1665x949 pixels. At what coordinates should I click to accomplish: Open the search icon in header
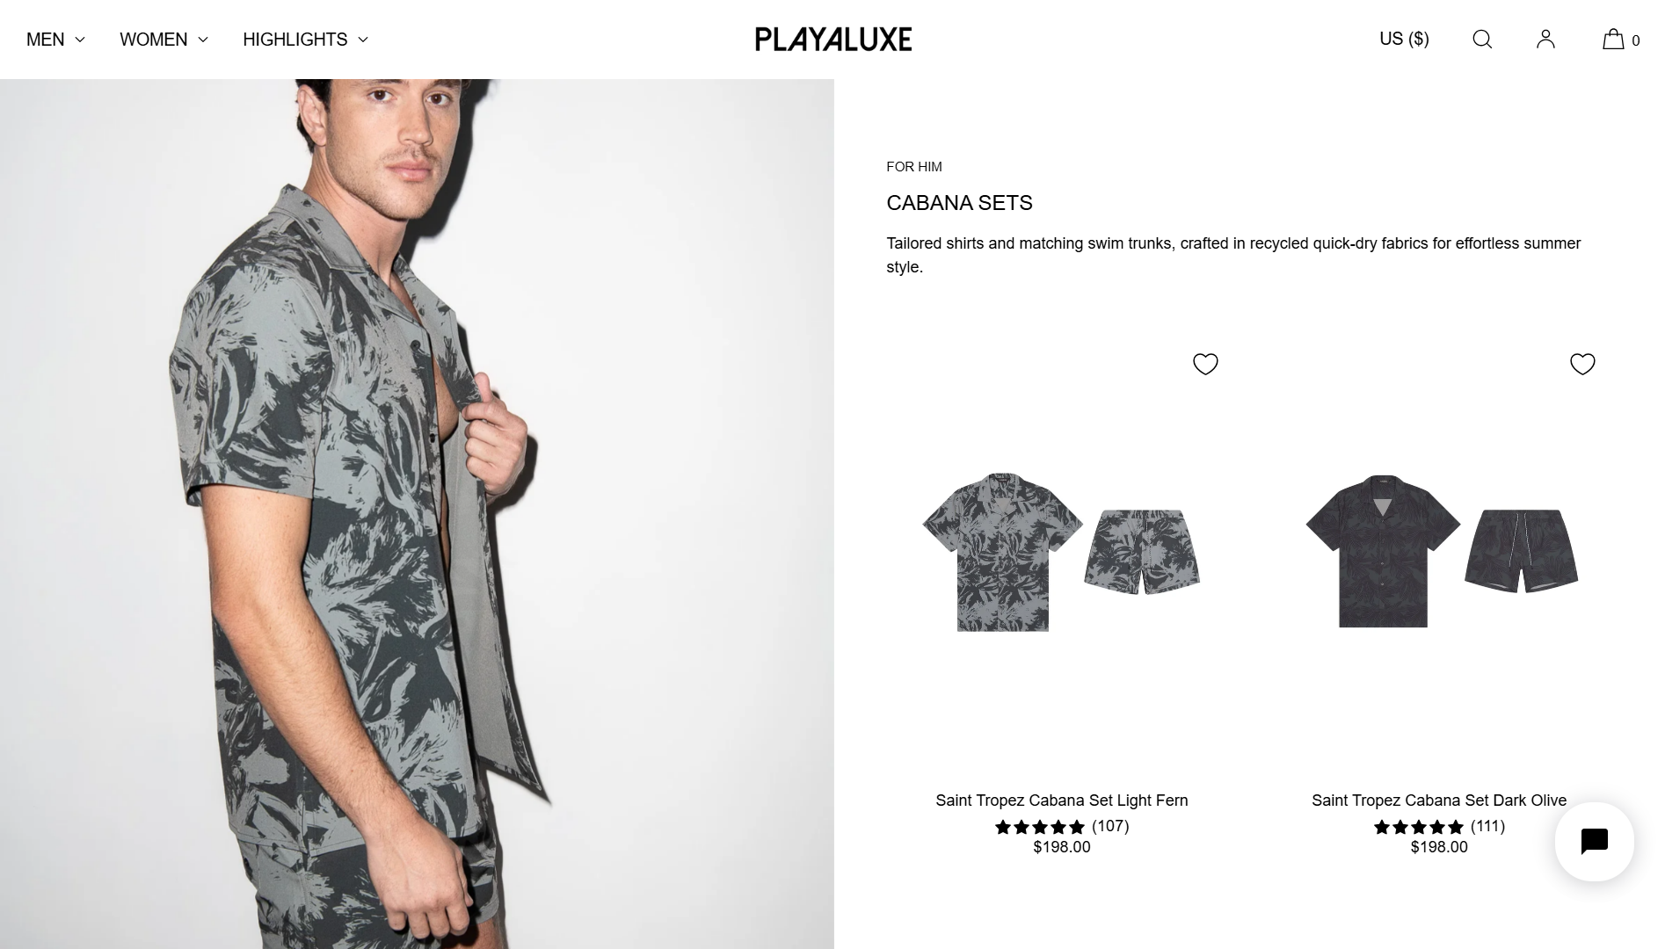[1482, 40]
